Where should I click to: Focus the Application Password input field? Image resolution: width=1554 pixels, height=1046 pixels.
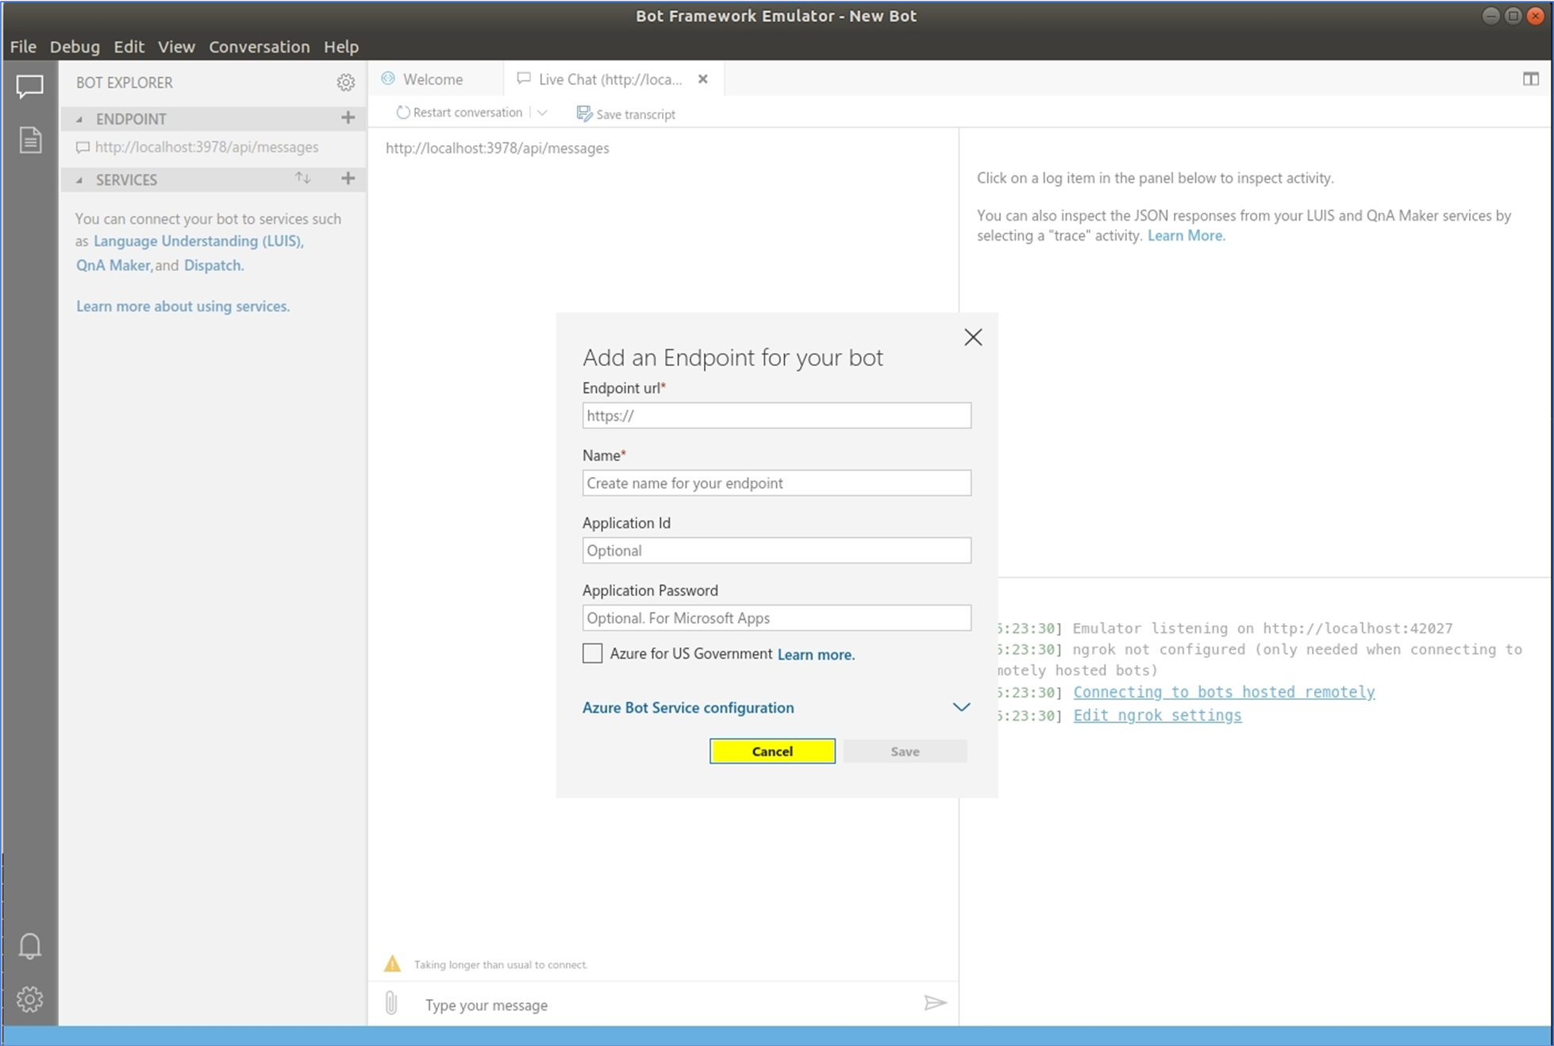point(776,618)
